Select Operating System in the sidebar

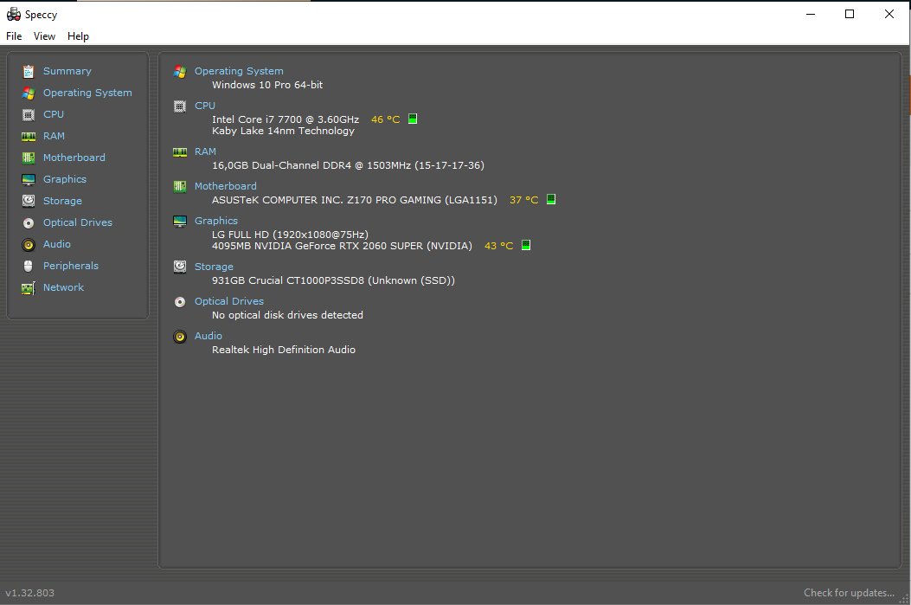point(87,93)
